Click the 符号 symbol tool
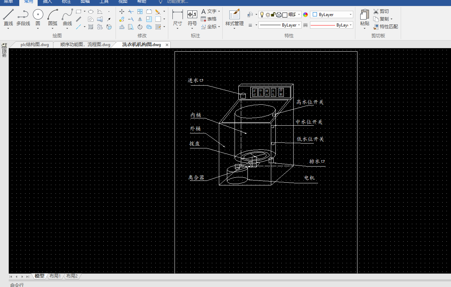 (192, 18)
